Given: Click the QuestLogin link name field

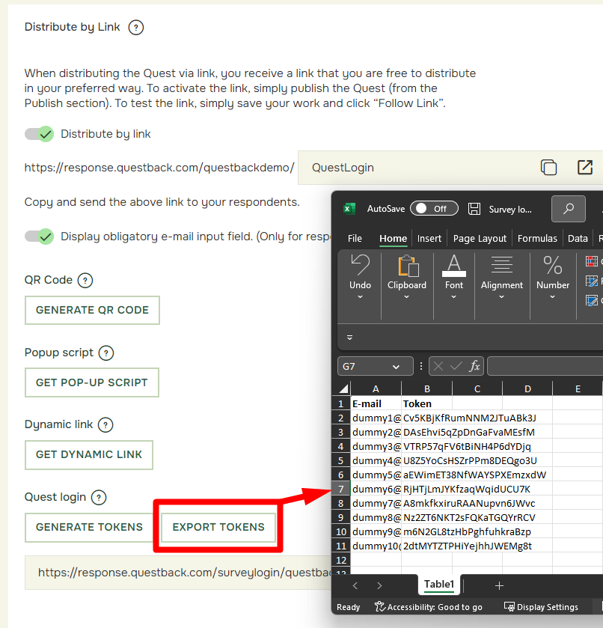Looking at the screenshot, I should click(x=417, y=168).
